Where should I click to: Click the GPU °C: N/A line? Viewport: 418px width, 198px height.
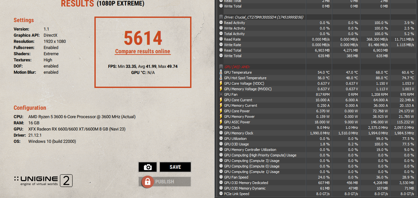[x=143, y=72]
